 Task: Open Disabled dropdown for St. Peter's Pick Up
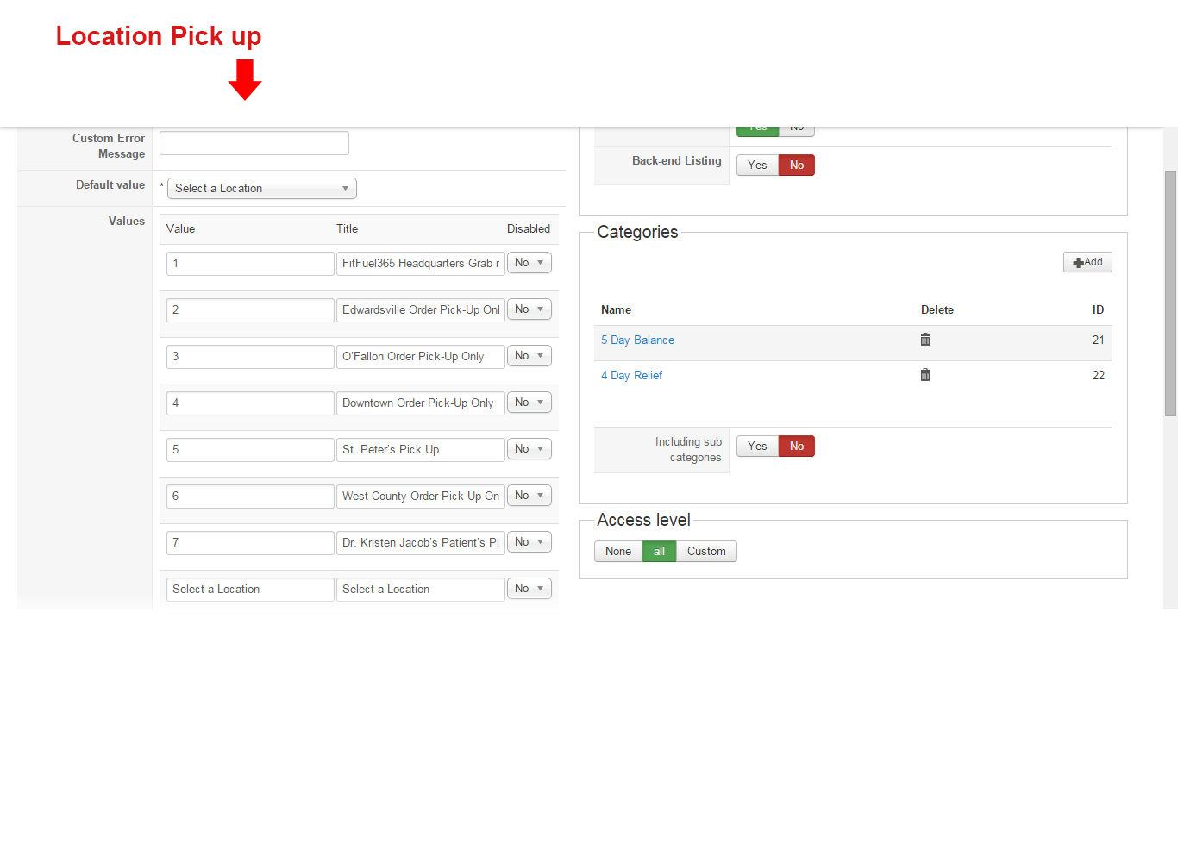coord(529,449)
